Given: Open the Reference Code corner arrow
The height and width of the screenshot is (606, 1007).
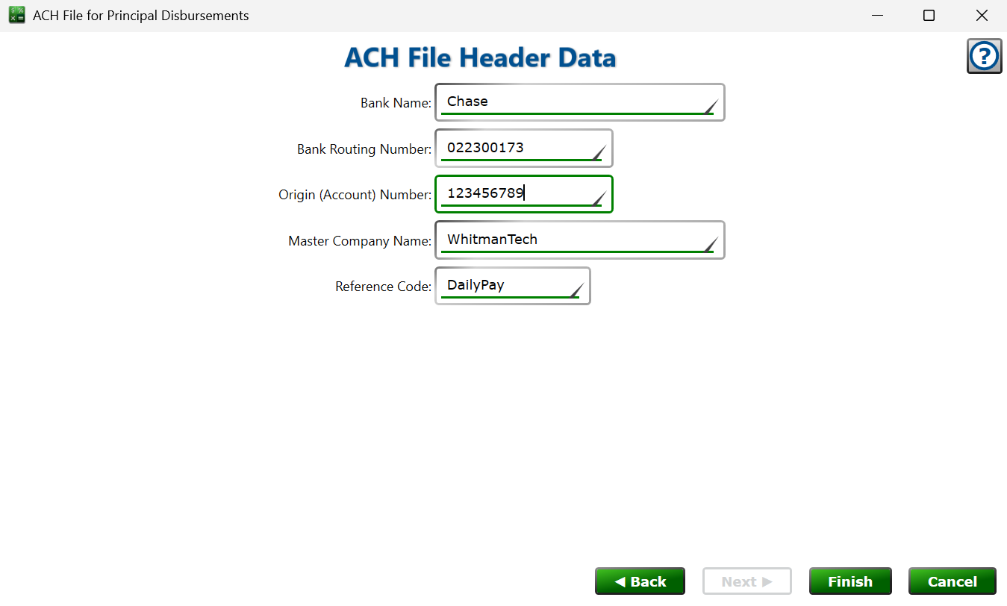Looking at the screenshot, I should [577, 290].
